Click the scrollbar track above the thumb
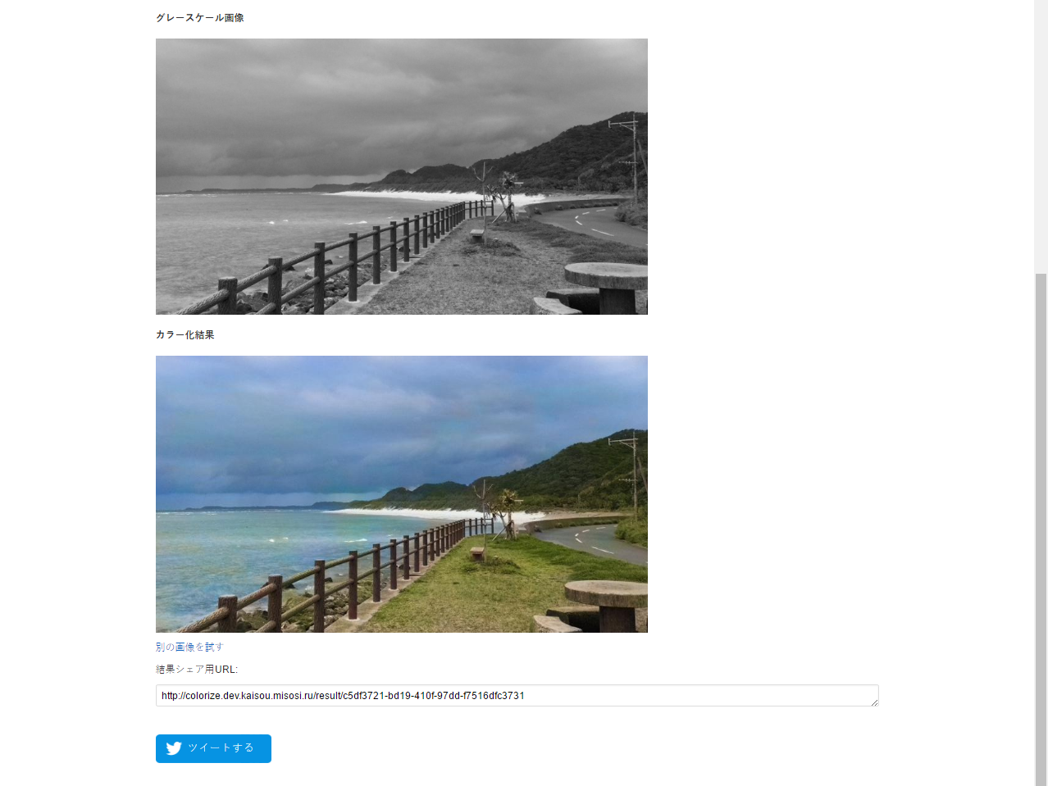This screenshot has width=1048, height=786. pyautogui.click(x=1041, y=136)
